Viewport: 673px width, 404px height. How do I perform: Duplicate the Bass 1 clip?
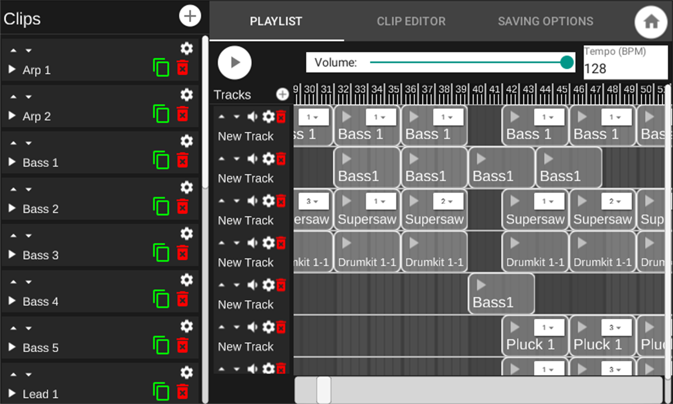pyautogui.click(x=161, y=160)
